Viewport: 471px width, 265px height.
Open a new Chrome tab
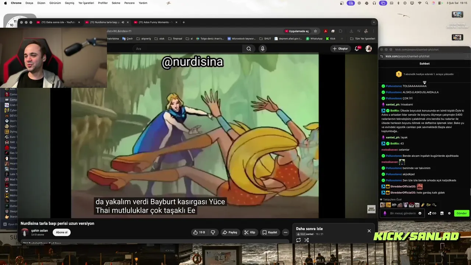point(184,22)
